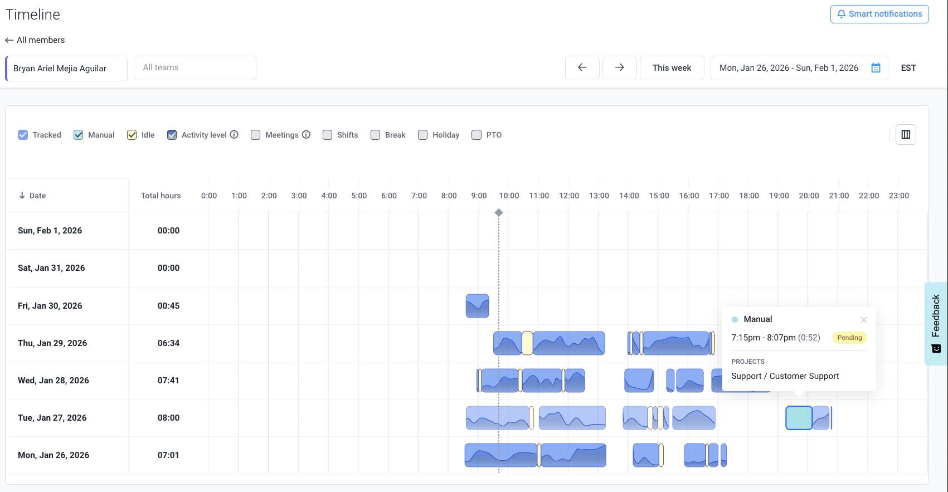Enable the PTO checkbox
The width and height of the screenshot is (948, 492).
click(477, 135)
